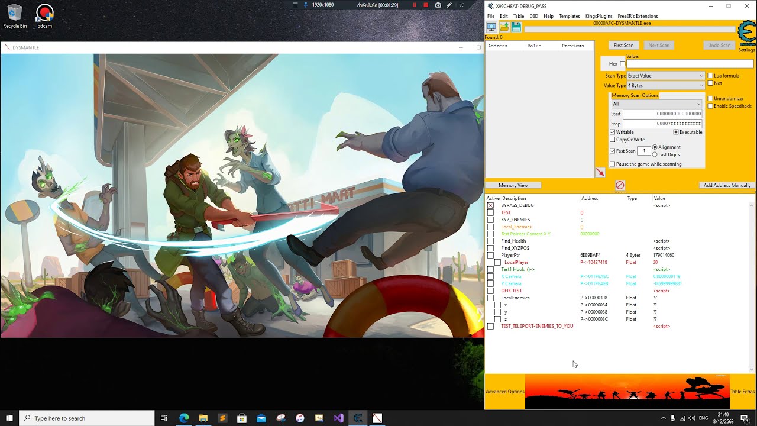
Task: Toggle the BYPASS_DEBUG active checkbox
Action: [x=490, y=205]
